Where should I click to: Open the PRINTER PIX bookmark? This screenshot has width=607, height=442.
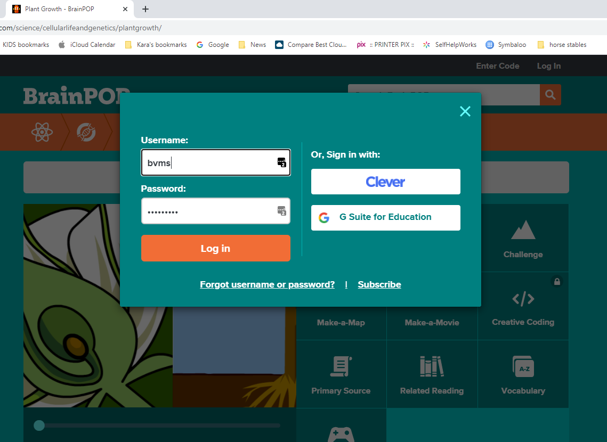click(x=385, y=45)
